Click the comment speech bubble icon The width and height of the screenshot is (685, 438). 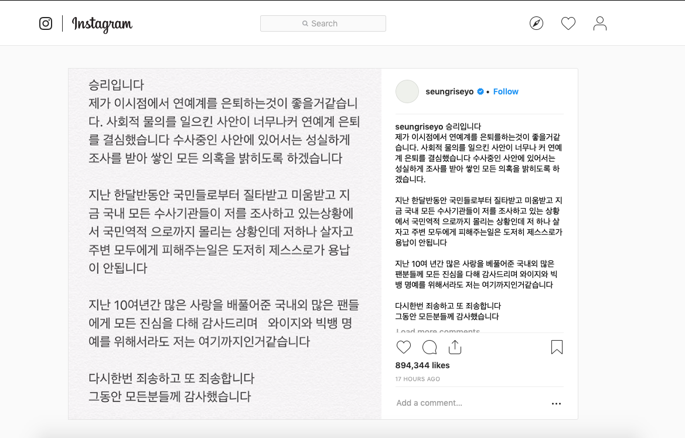coord(430,347)
